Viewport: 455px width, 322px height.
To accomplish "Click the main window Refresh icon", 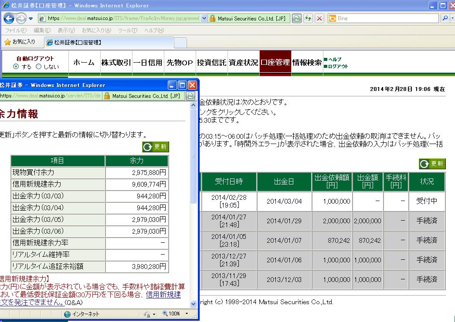I will pyautogui.click(x=309, y=18).
